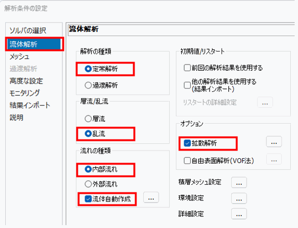Viewport: 298px width, 228px height.
Task: Enable 前回の解析結果を使用する checkbox
Action: point(188,68)
